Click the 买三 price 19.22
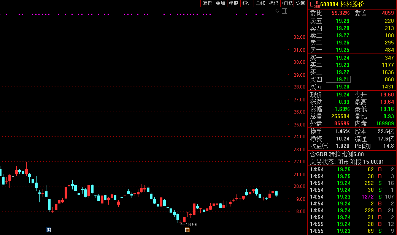 coord(343,72)
